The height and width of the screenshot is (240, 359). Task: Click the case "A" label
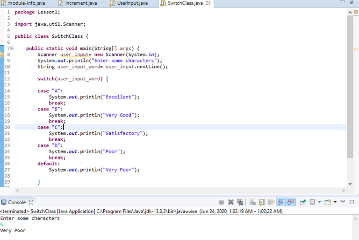coord(50,91)
